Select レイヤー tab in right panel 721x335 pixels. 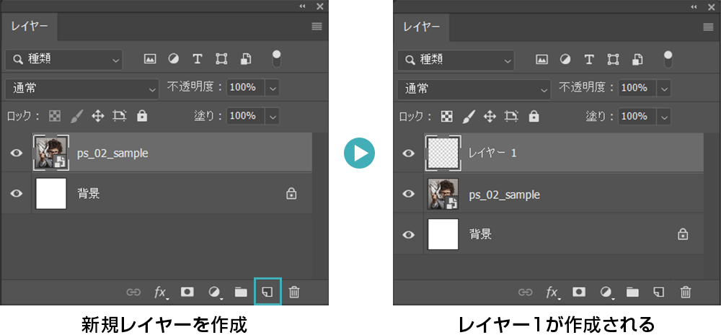tap(422, 27)
